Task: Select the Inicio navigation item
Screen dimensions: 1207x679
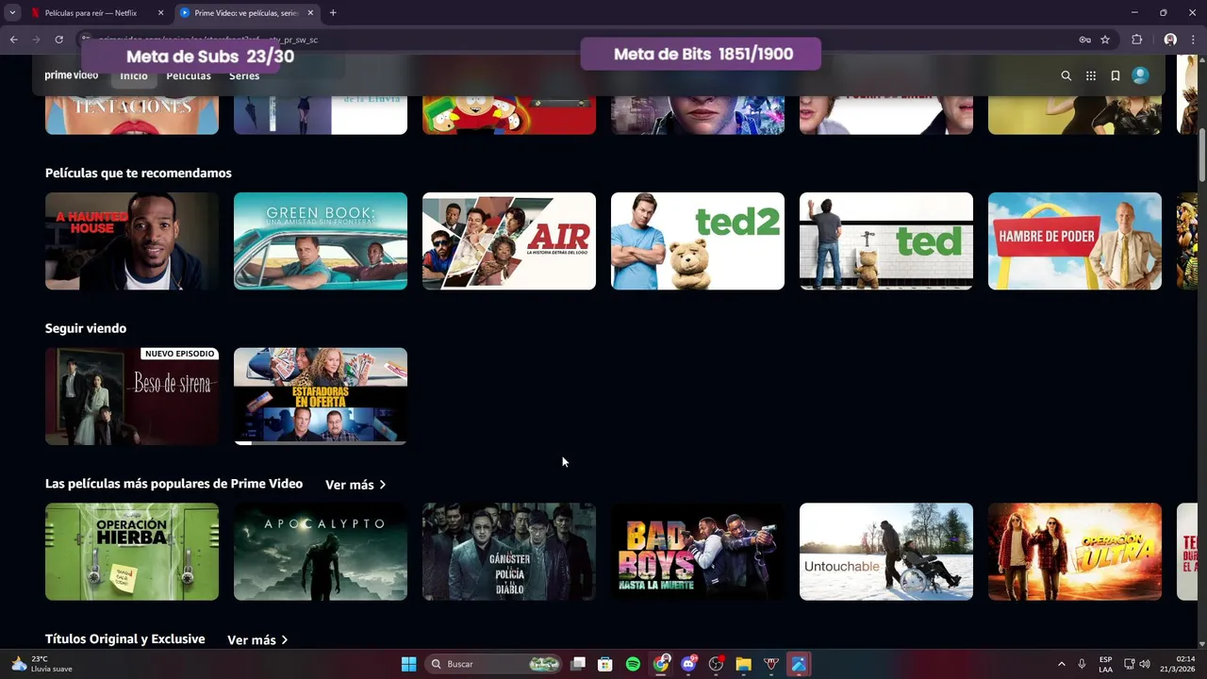Action: (x=134, y=75)
